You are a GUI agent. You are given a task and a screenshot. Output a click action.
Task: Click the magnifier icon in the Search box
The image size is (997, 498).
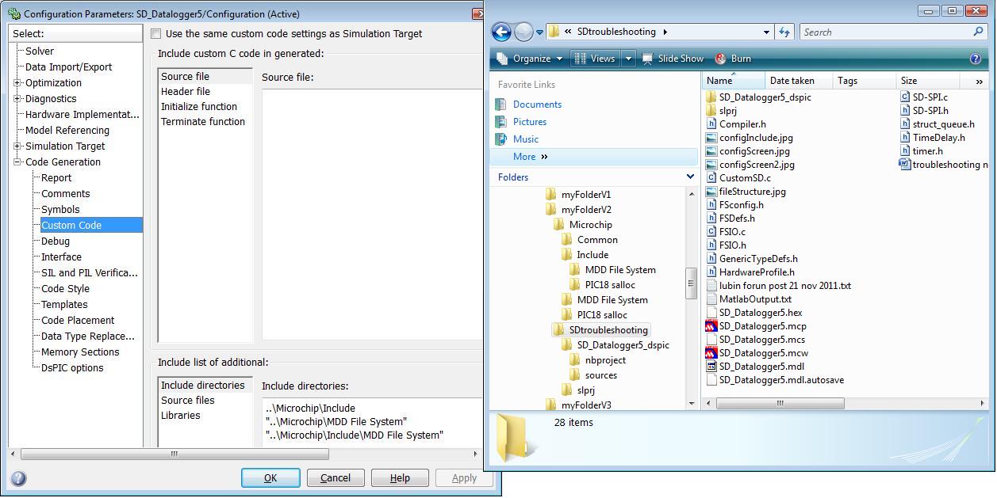click(x=979, y=32)
